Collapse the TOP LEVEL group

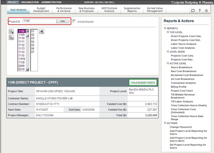168,32
